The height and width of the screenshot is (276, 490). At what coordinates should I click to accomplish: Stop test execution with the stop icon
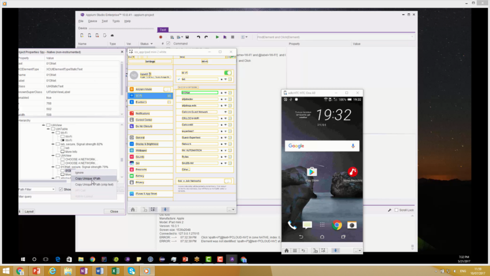[x=232, y=36]
